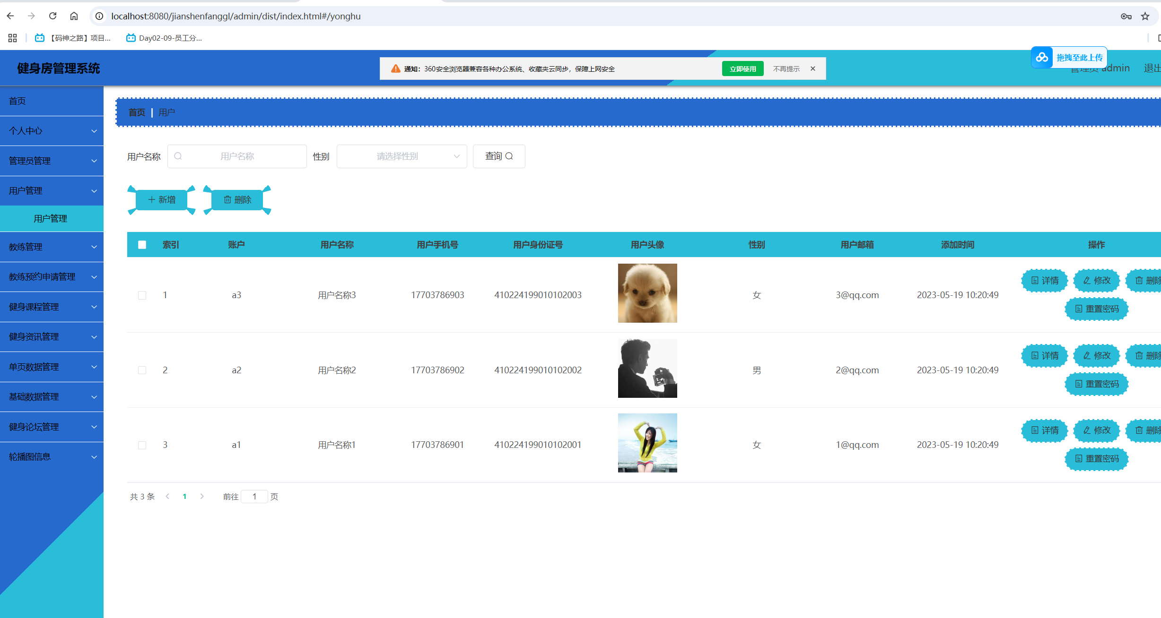Click the warning triangle icon in the notification
The image size is (1161, 618).
pyautogui.click(x=396, y=69)
